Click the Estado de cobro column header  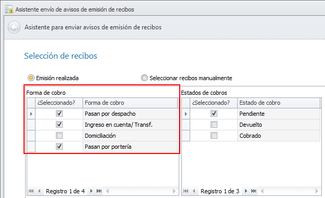tap(279, 103)
